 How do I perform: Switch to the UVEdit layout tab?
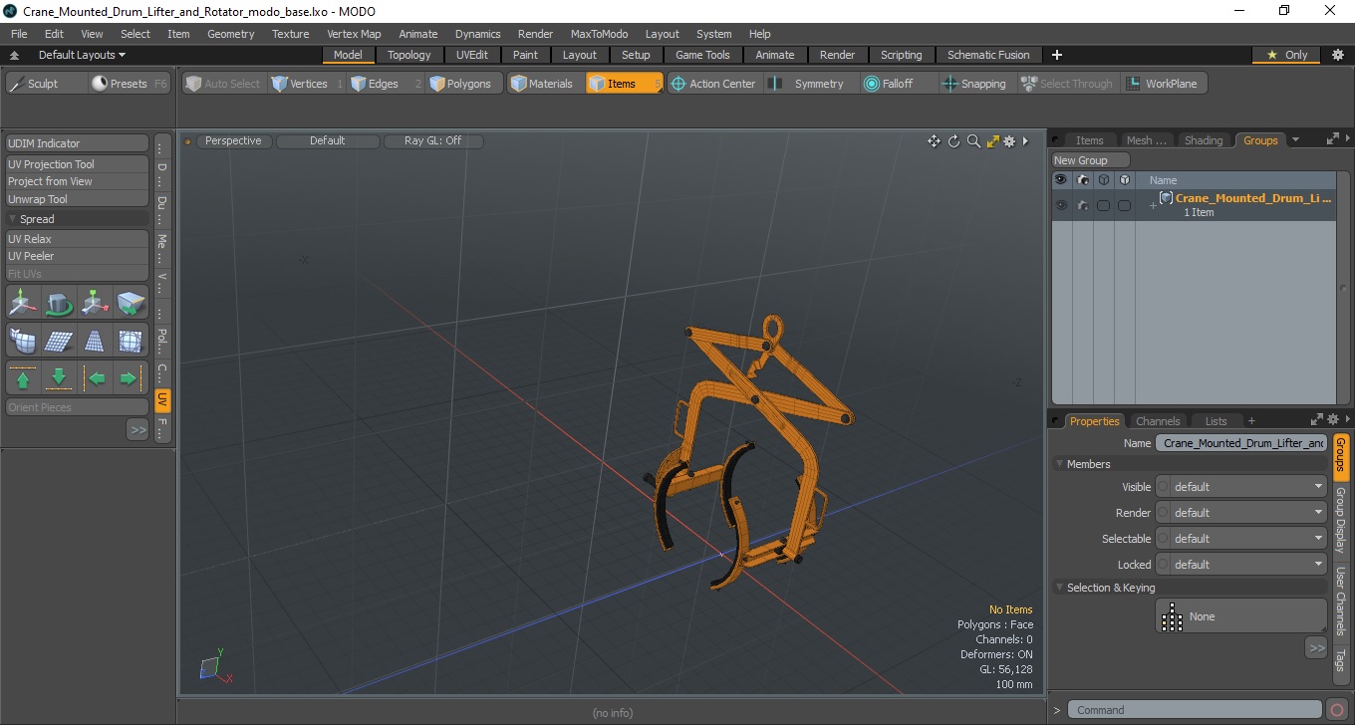pos(472,55)
